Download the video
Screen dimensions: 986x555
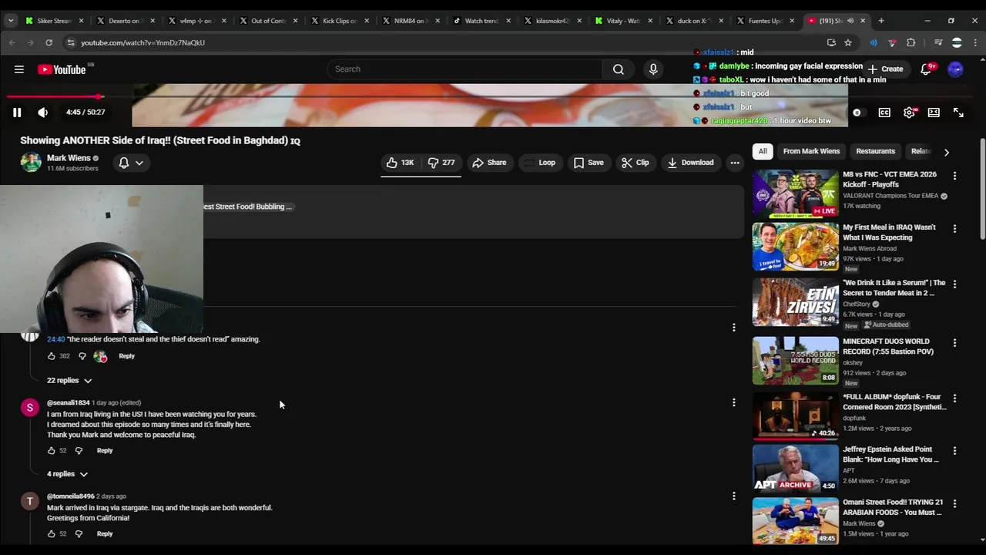tap(691, 163)
